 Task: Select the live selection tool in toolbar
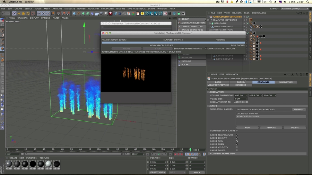pyautogui.click(x=15, y=13)
